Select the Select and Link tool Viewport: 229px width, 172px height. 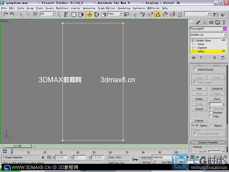pyautogui.click(x=21, y=14)
